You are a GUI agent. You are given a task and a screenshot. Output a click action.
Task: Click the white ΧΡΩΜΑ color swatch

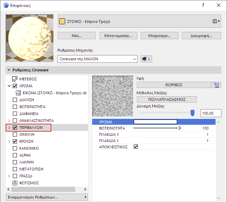click(155, 122)
